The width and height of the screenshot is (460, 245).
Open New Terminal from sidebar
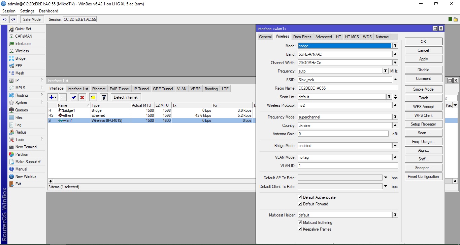pyautogui.click(x=26, y=147)
